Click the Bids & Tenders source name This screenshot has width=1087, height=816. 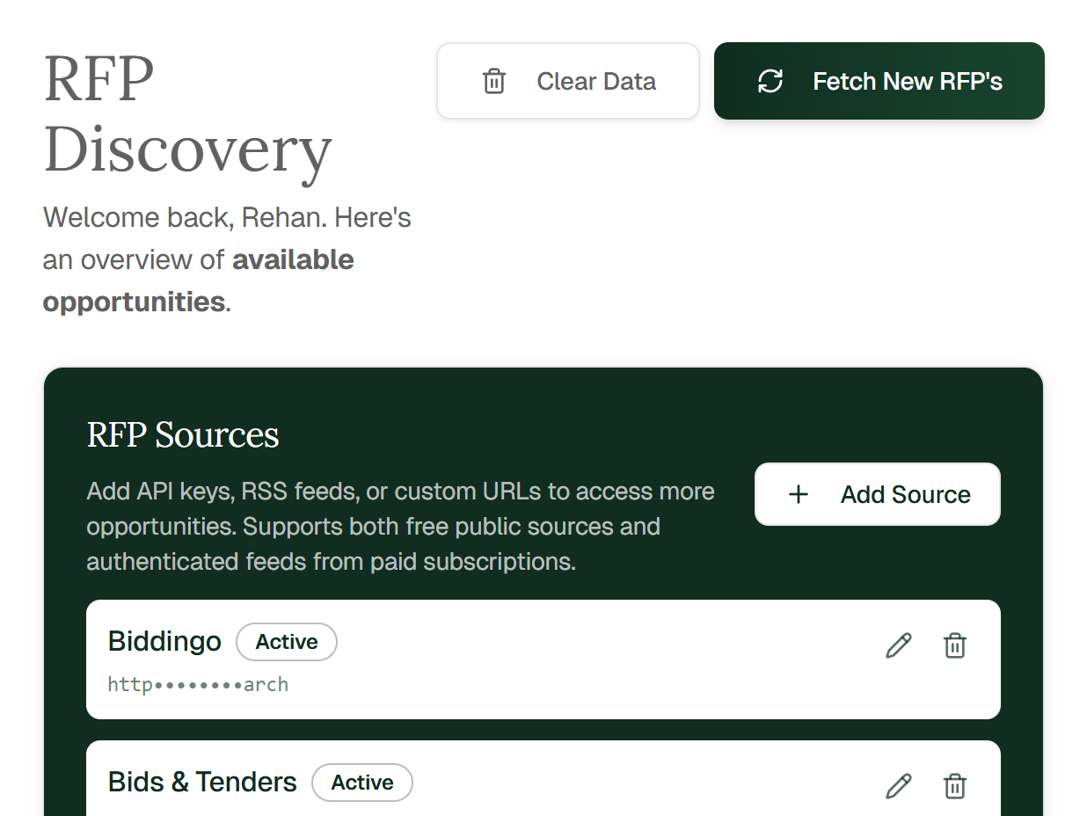pyautogui.click(x=202, y=782)
